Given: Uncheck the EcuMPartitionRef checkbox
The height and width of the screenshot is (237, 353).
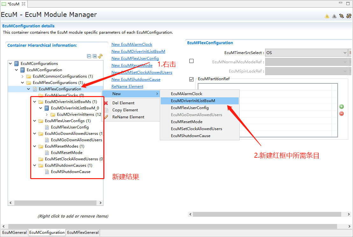Looking at the screenshot, I should [191, 79].
